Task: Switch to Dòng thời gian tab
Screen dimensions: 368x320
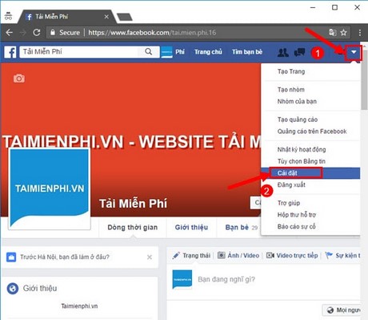Action: 133,228
